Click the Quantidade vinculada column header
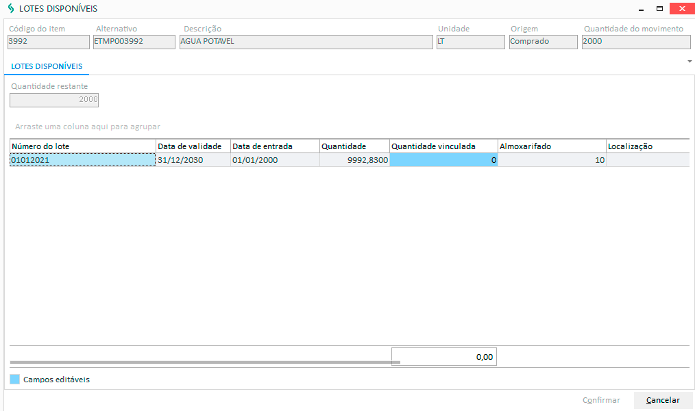The image size is (695, 411). 443,146
